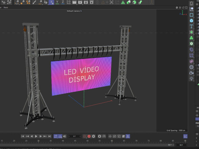Select the Scale tool beside Move
This screenshot has height=149, width=199.
click(10, 2)
